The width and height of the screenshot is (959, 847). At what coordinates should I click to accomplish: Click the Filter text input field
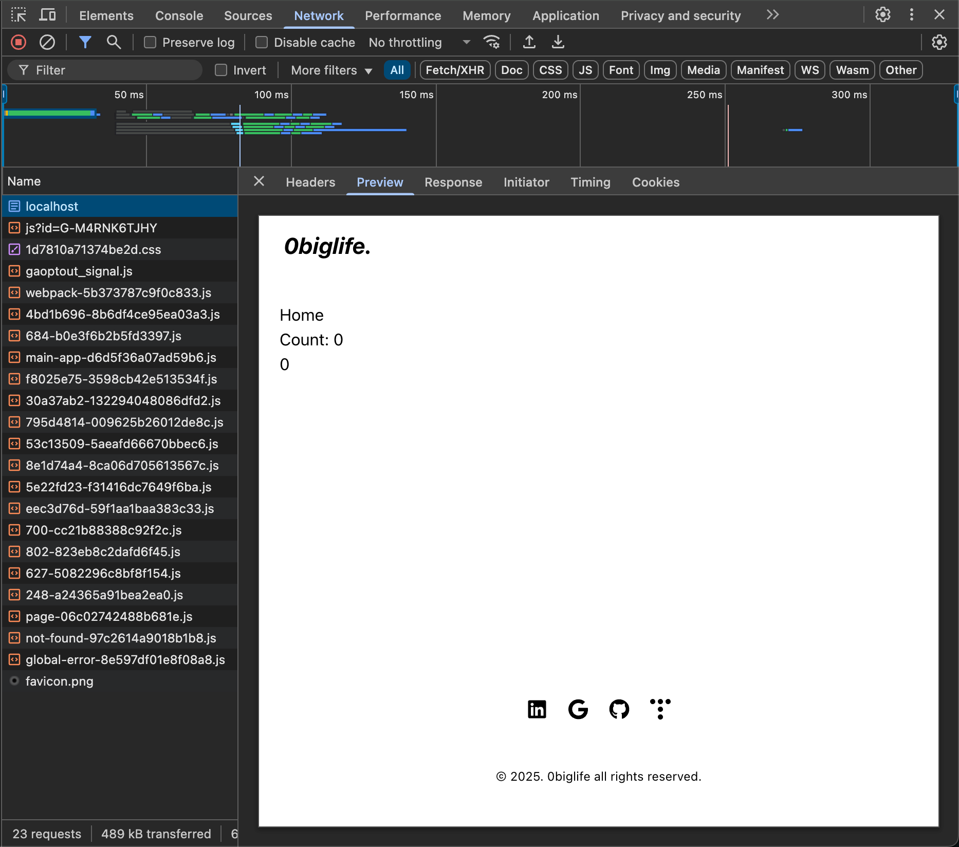113,70
